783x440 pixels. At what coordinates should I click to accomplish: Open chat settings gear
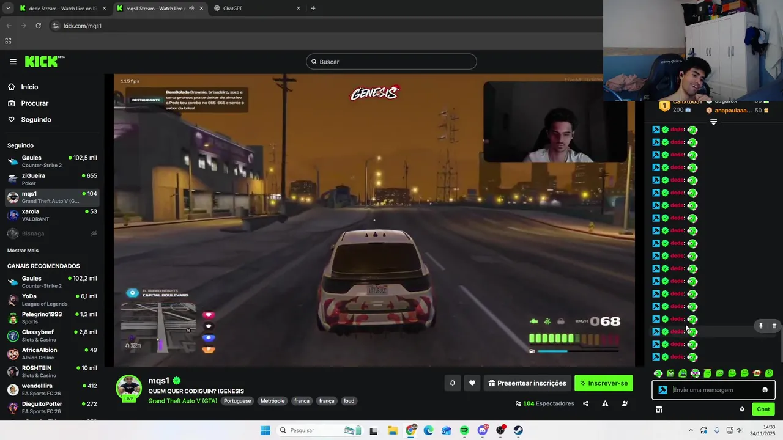tap(742, 409)
